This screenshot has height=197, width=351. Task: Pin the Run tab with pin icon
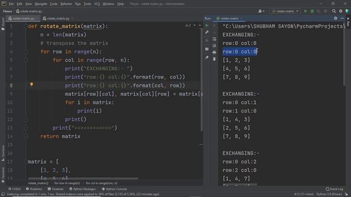207,57
